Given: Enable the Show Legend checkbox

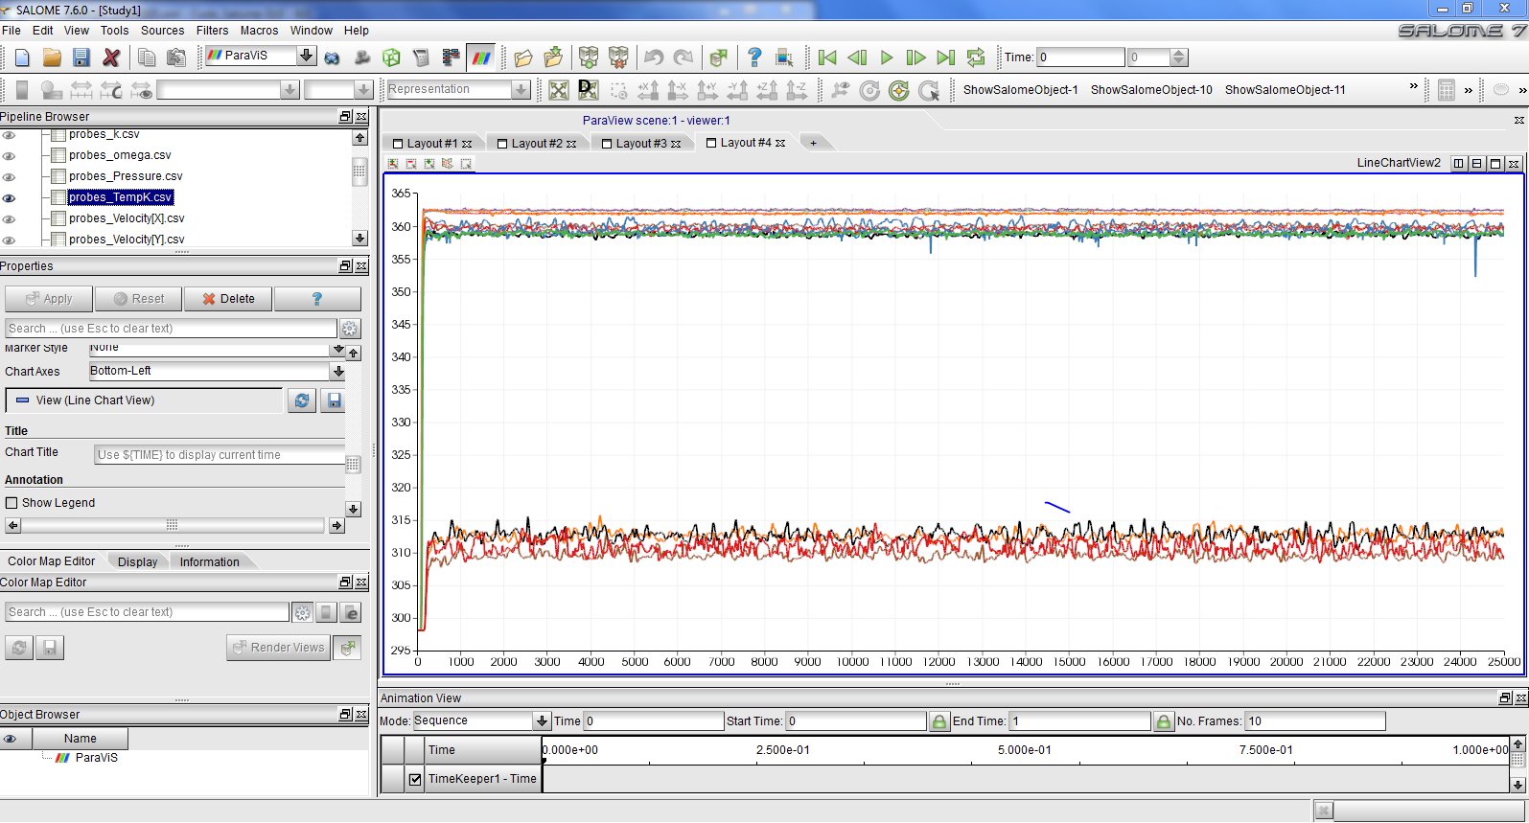Looking at the screenshot, I should click(12, 503).
